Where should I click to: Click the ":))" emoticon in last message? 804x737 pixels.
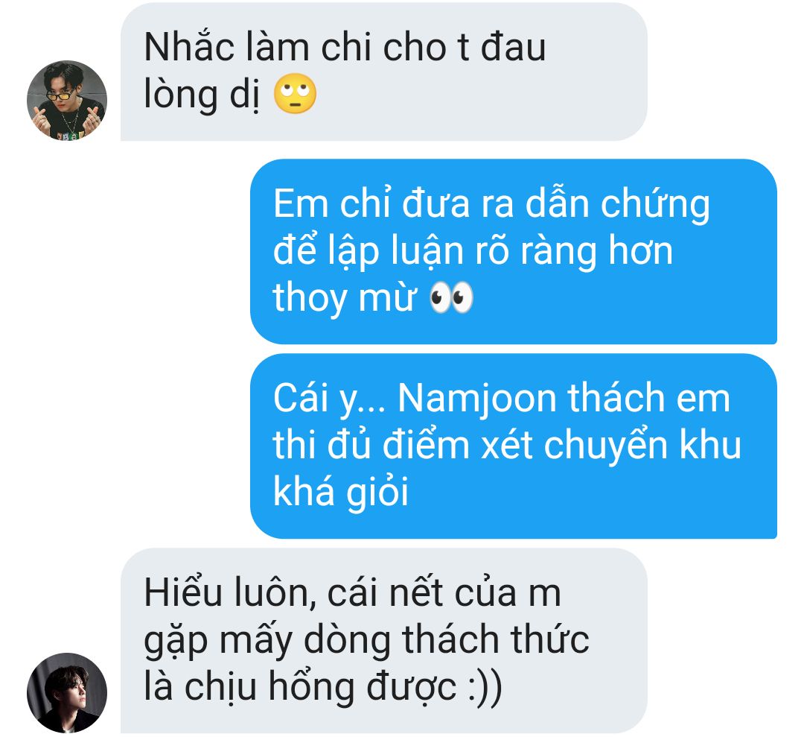pos(485,687)
